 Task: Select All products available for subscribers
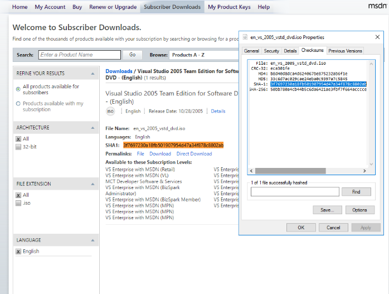pyautogui.click(x=18, y=89)
